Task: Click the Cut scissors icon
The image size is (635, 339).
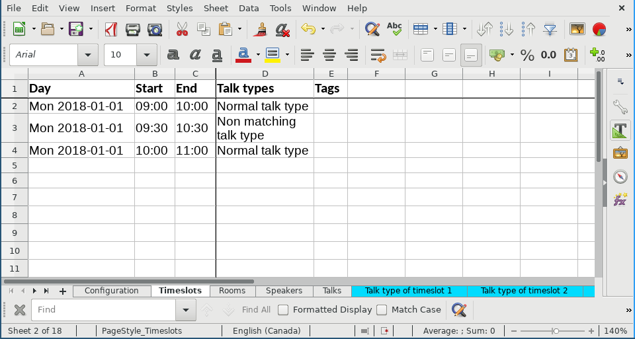Action: pyautogui.click(x=181, y=29)
